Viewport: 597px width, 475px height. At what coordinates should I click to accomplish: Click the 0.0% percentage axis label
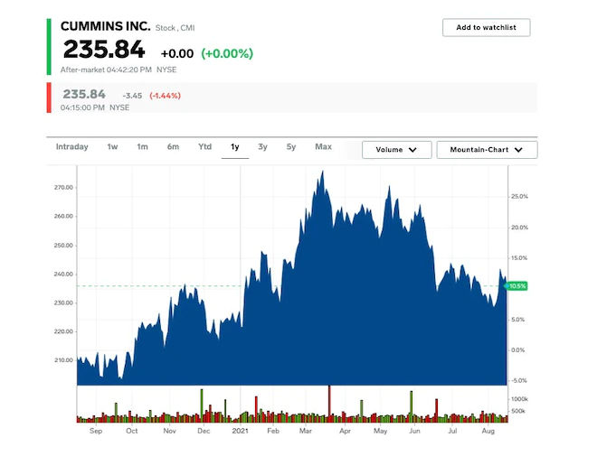518,350
